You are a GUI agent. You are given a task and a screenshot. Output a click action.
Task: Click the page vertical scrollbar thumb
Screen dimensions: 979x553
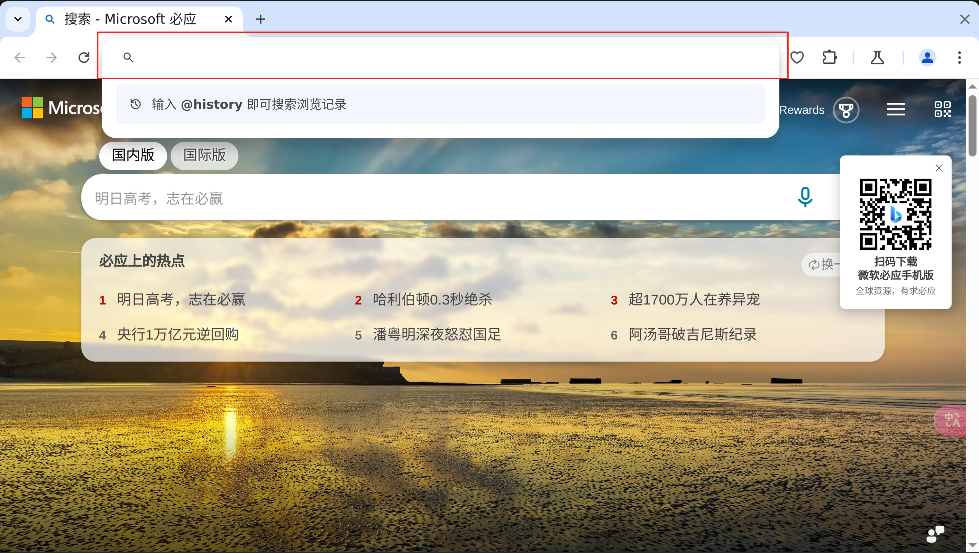click(x=972, y=126)
